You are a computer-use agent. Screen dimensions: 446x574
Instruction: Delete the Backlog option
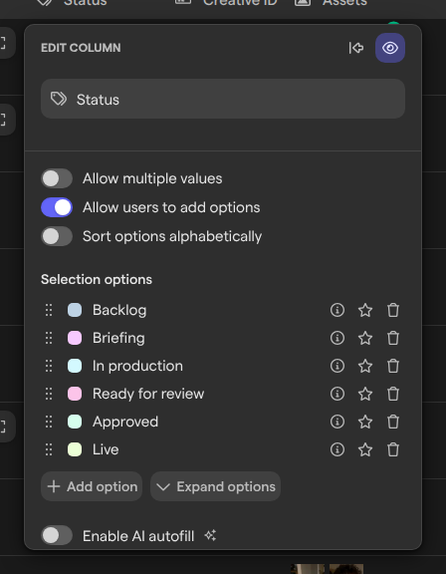pyautogui.click(x=393, y=310)
